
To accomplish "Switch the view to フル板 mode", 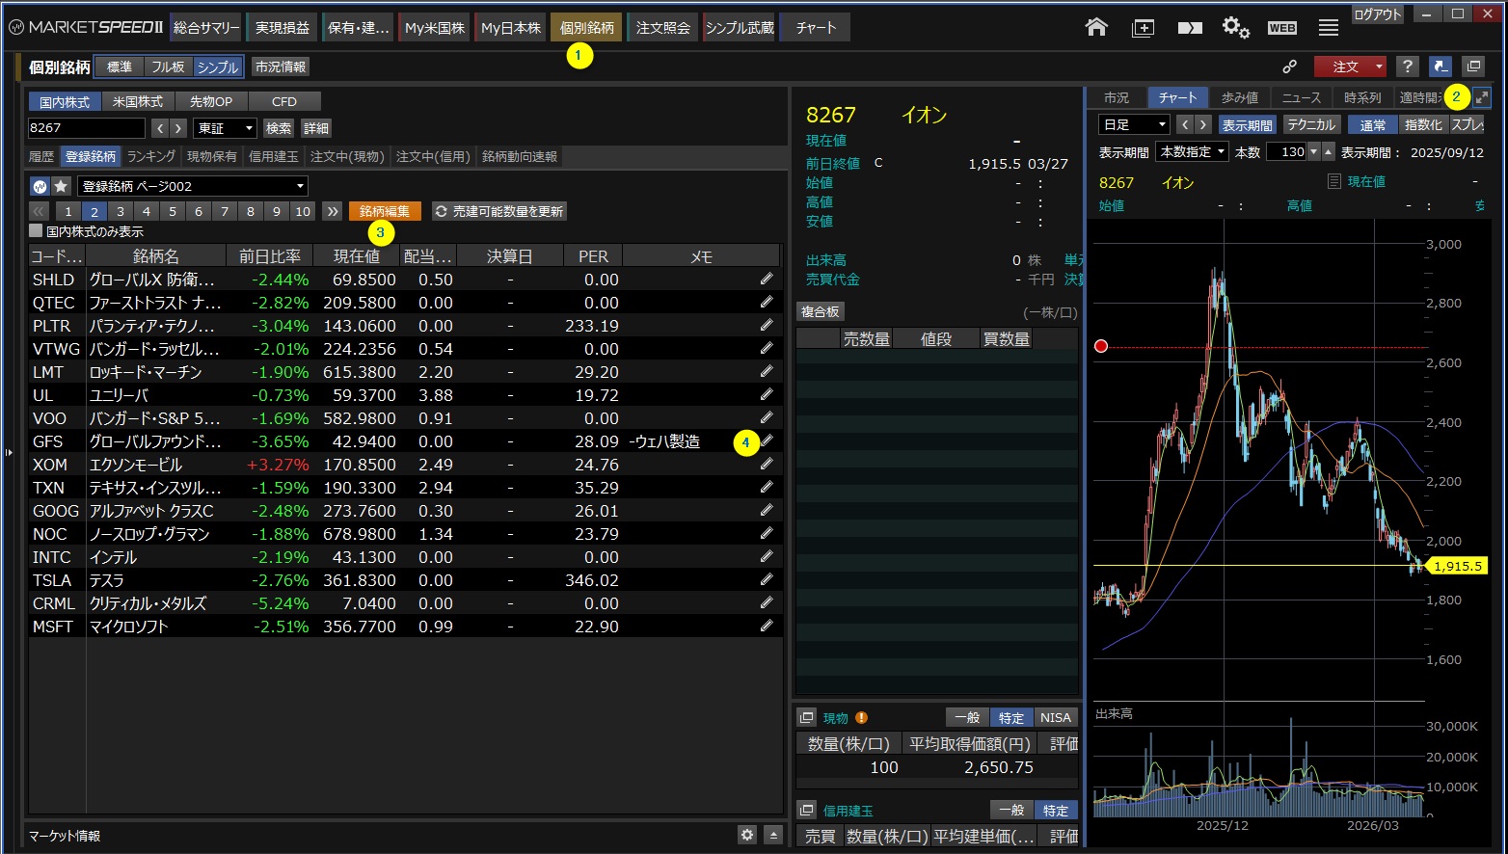I will click(168, 67).
